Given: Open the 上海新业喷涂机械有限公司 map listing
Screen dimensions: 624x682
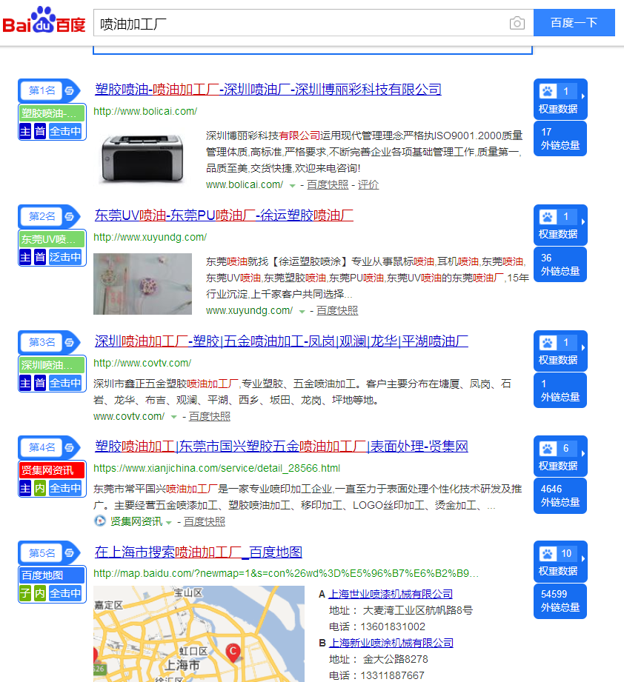Looking at the screenshot, I should [x=391, y=643].
